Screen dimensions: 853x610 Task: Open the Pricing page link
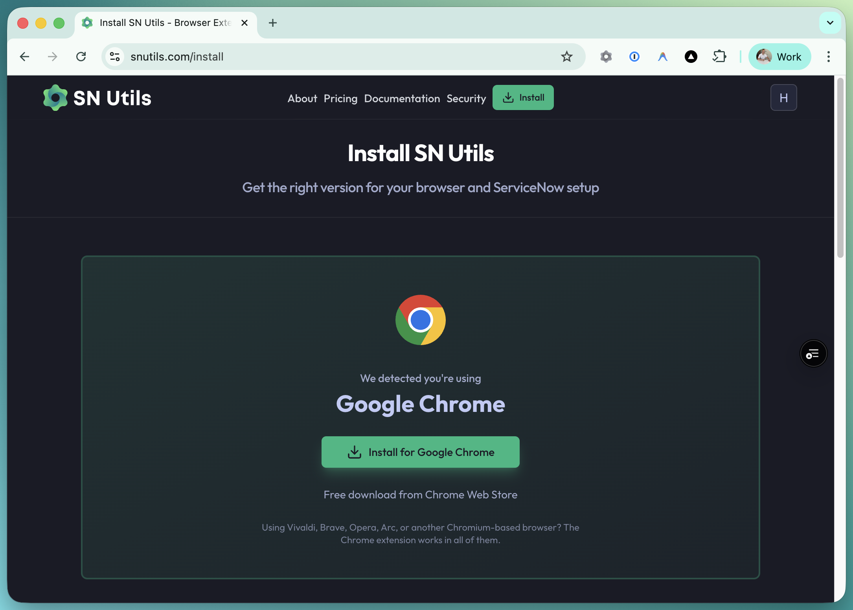340,99
